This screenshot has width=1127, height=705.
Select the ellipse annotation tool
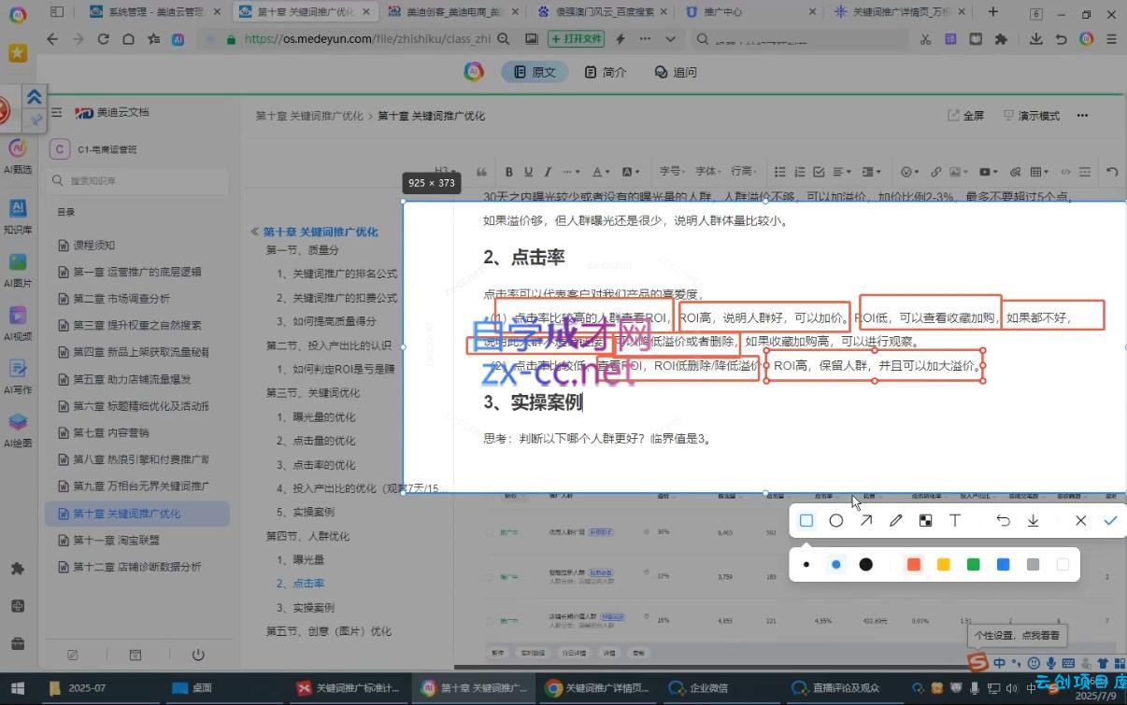pyautogui.click(x=836, y=521)
